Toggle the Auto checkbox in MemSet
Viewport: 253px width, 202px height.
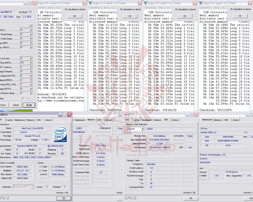pyautogui.click(x=23, y=98)
